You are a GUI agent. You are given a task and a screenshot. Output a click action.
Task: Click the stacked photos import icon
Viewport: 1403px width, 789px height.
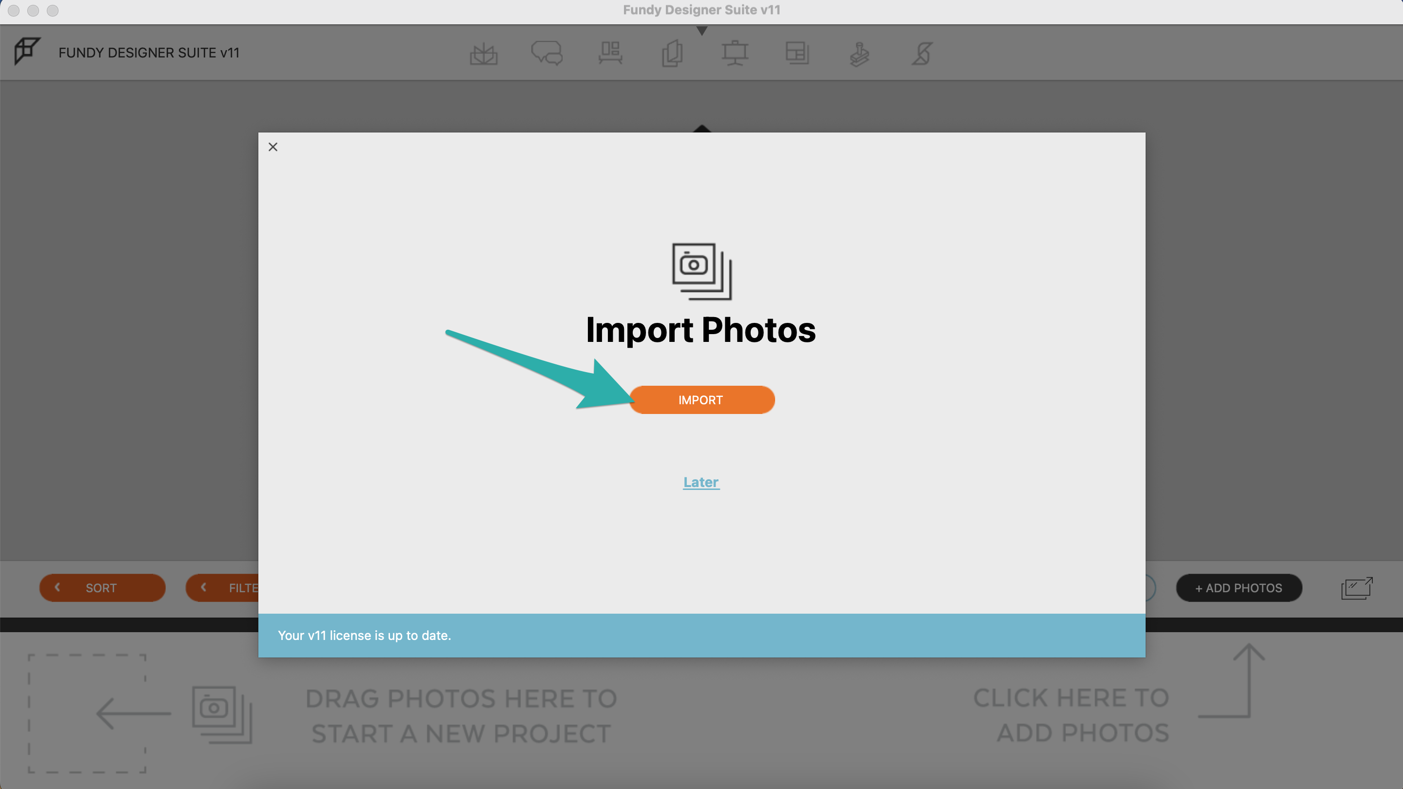coord(701,271)
